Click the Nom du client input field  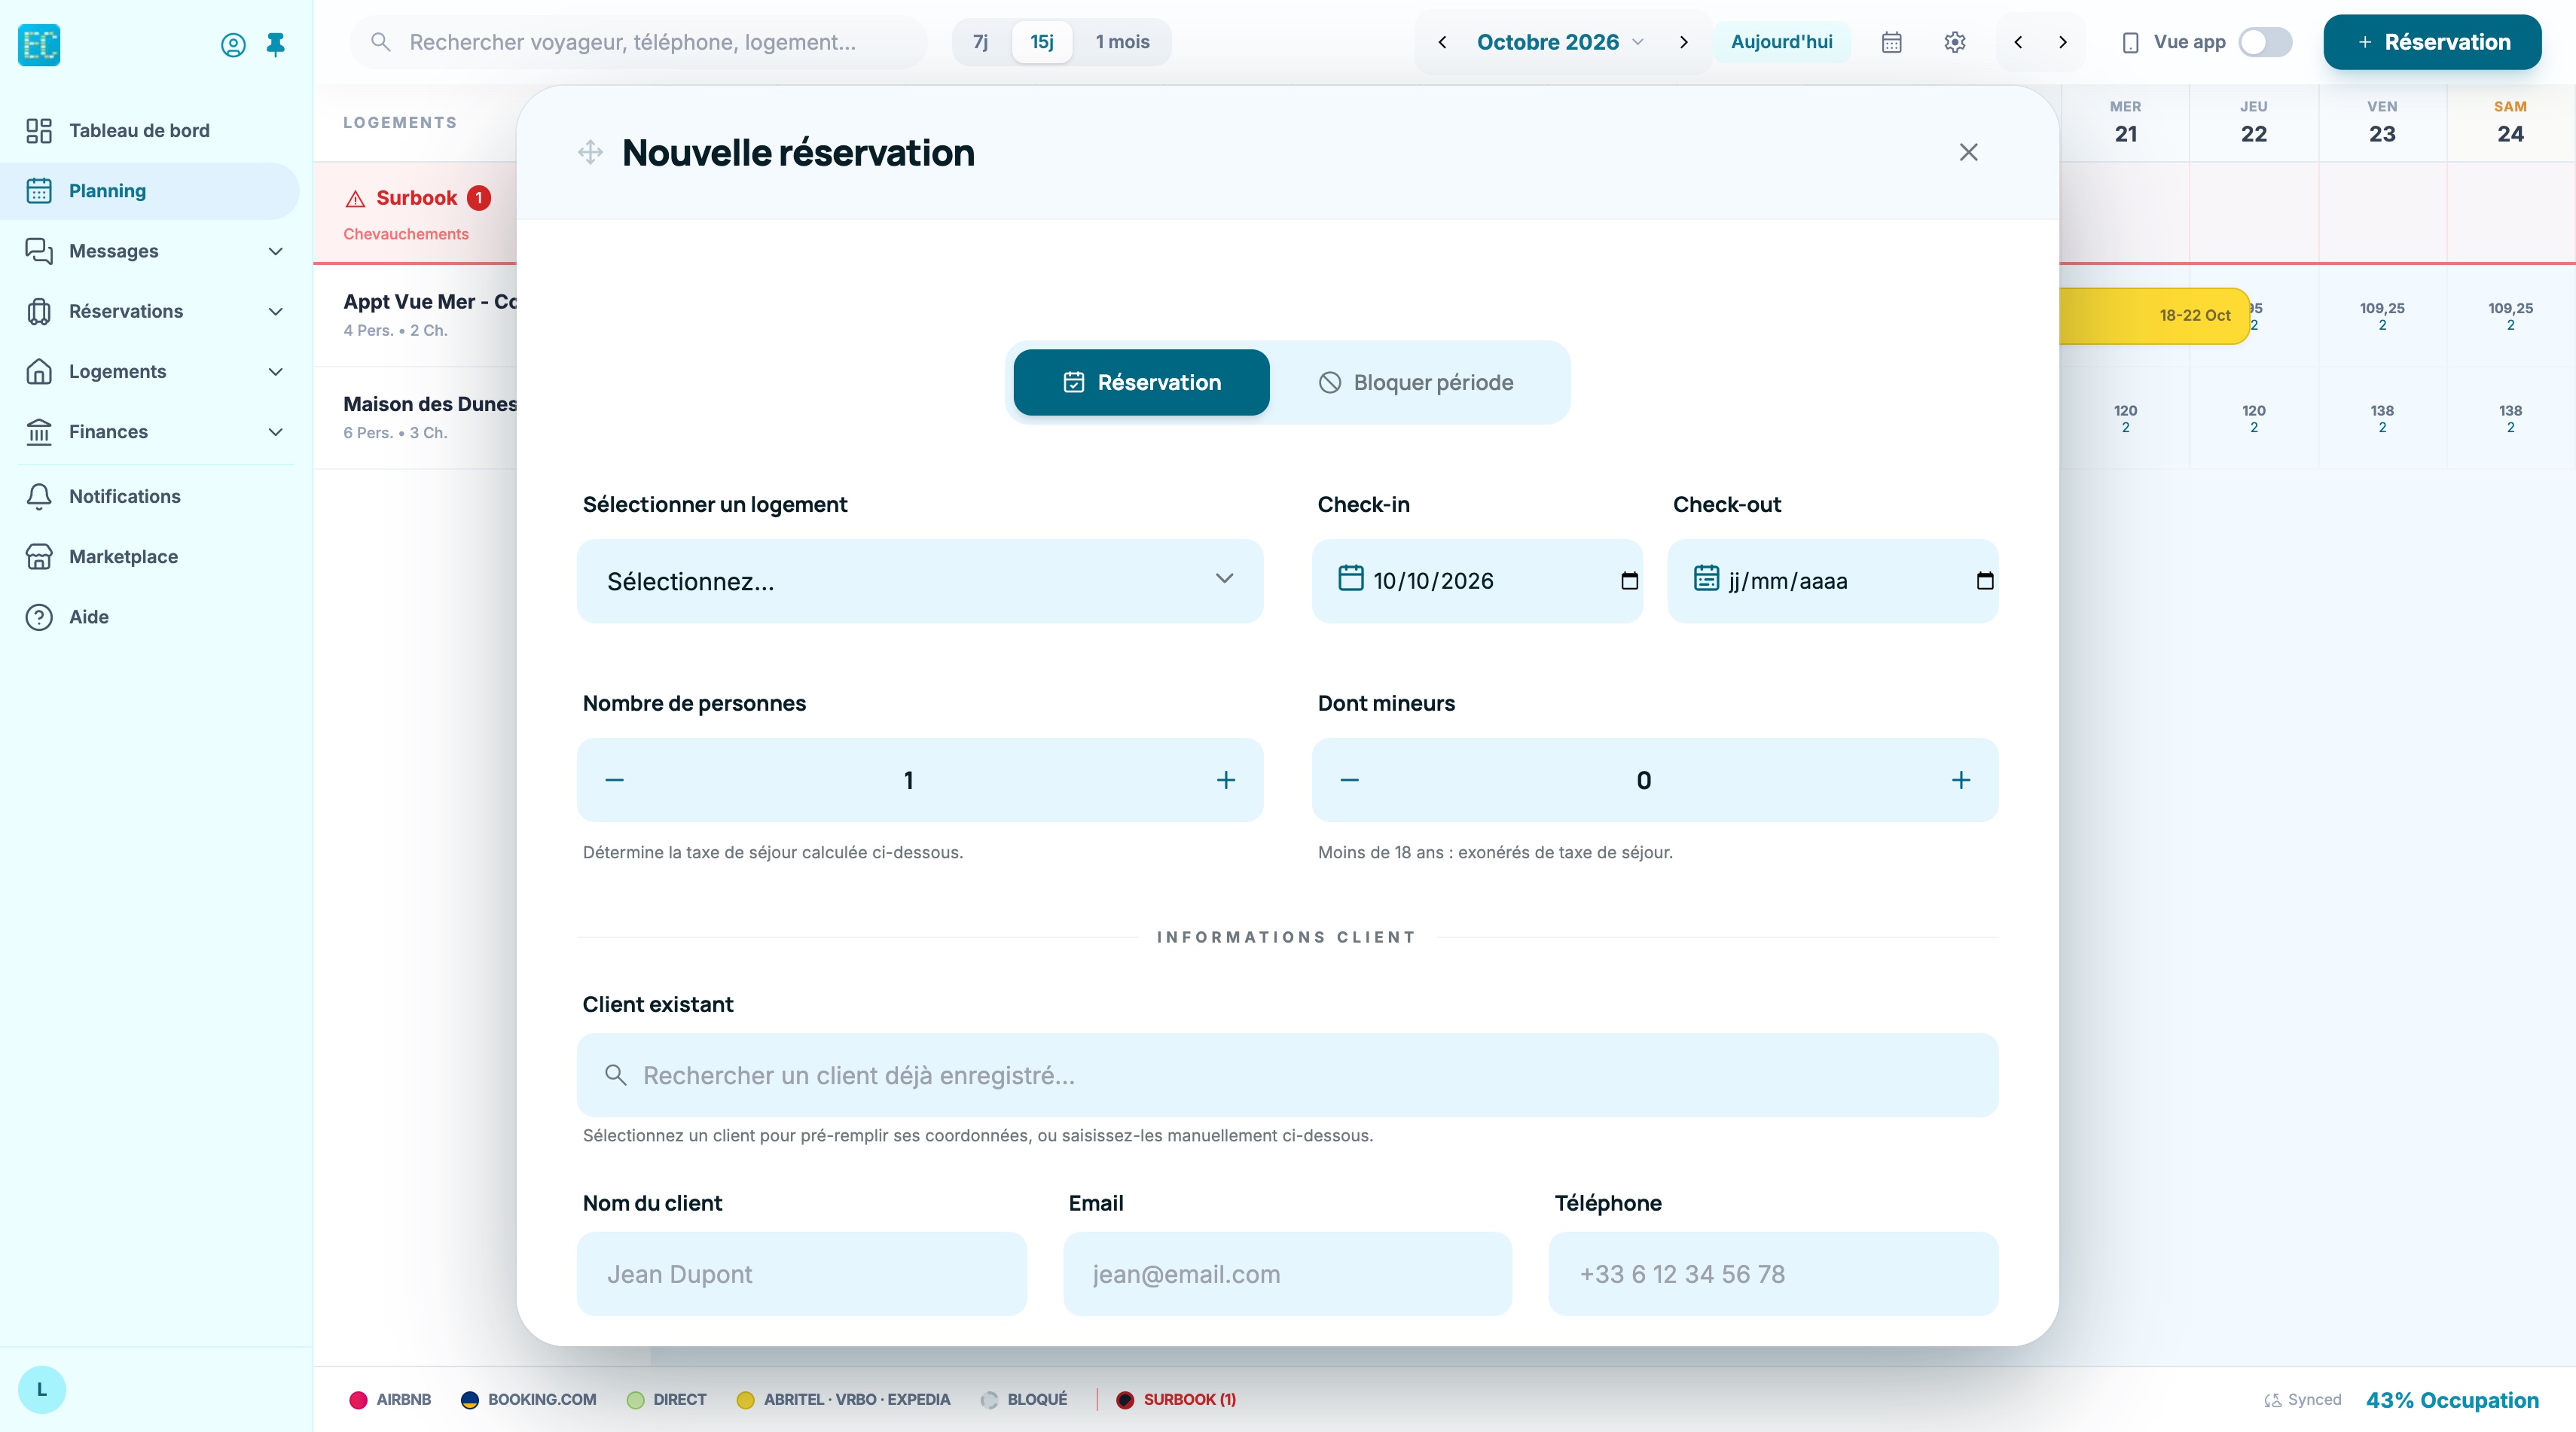(x=801, y=1273)
